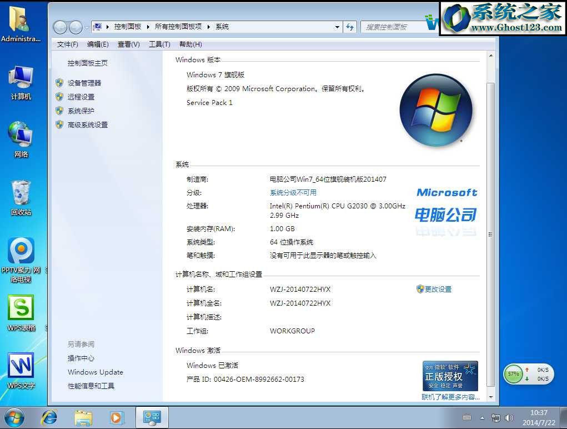This screenshot has height=429, width=567.
Task: Open 操作中心 link
Action: click(x=81, y=358)
